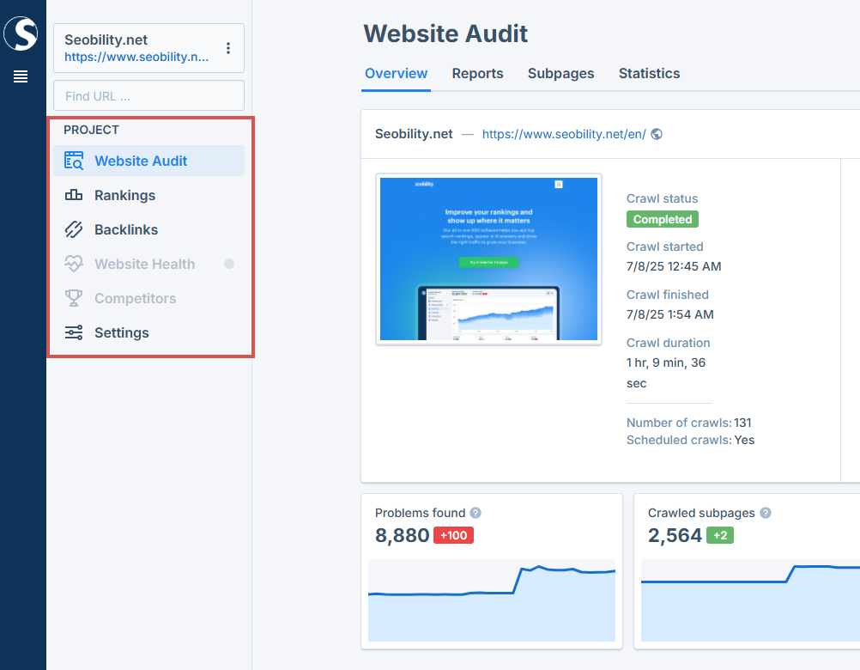The image size is (860, 670).
Task: Open the https://www.seobility.net/en/ link
Action: click(564, 134)
